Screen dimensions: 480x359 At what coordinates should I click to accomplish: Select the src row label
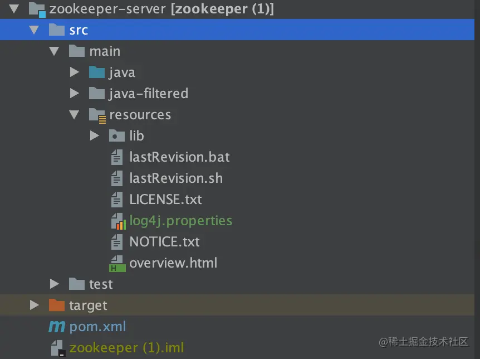[x=79, y=30]
